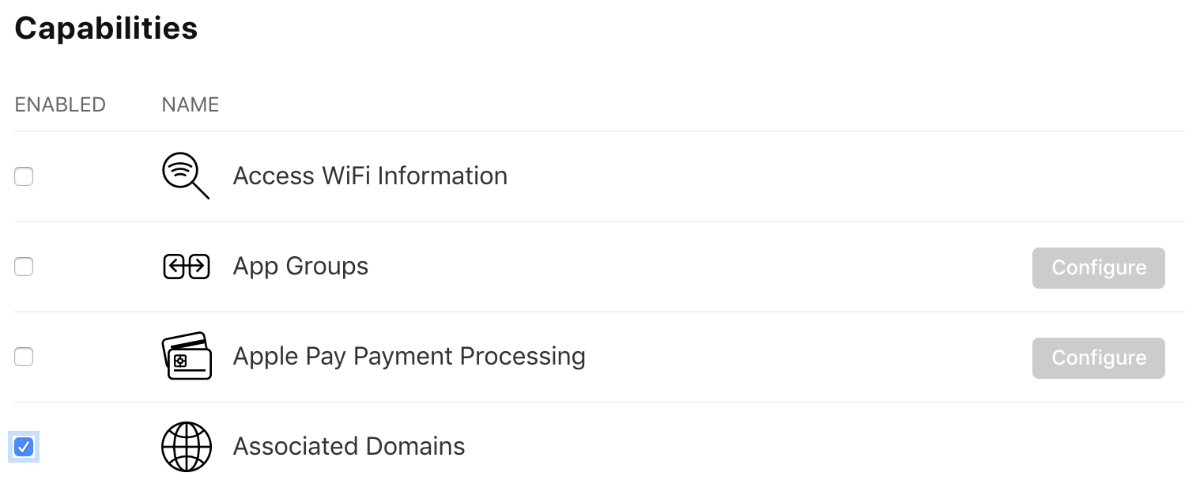Click the Apple Pay payment cards icon
This screenshot has height=484, width=1185.
(x=186, y=357)
